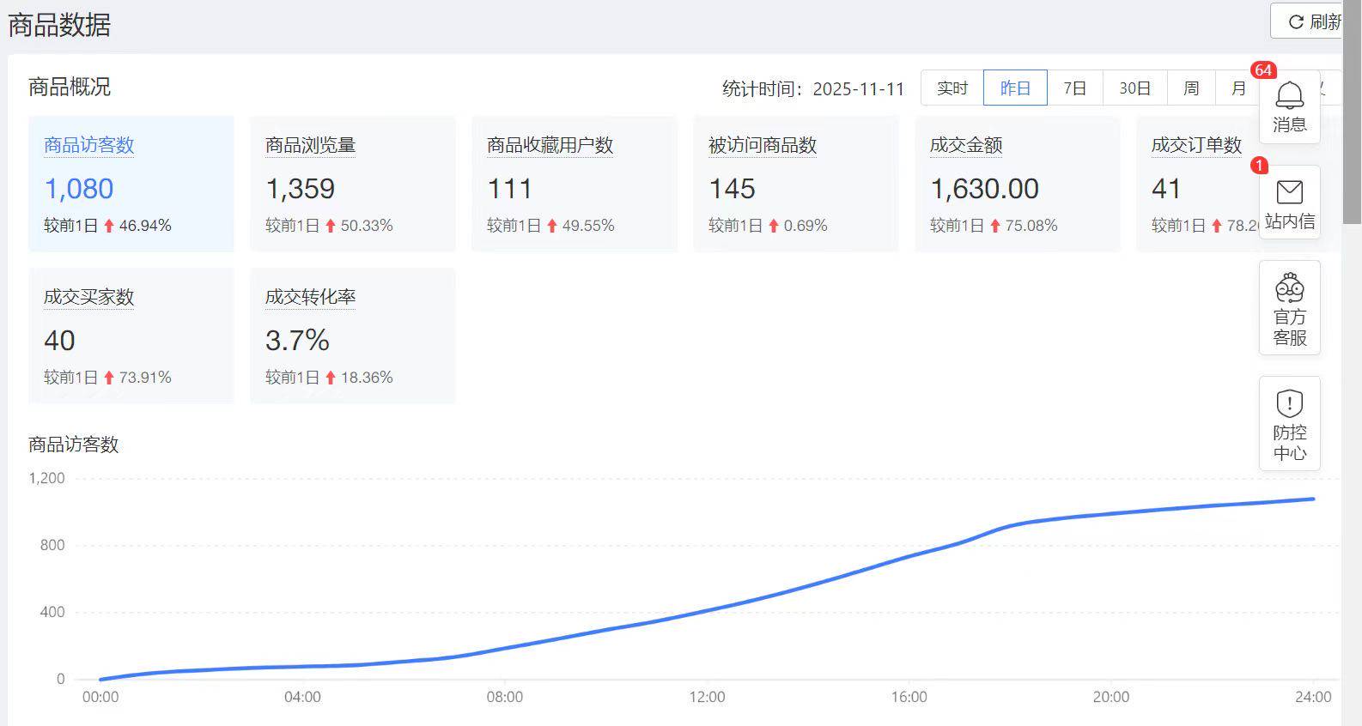Select the 商品访客数 metric card
This screenshot has height=726, width=1362.
tap(131, 184)
